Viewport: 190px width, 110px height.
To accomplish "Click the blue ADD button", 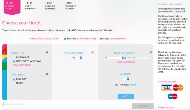I will coord(126,96).
